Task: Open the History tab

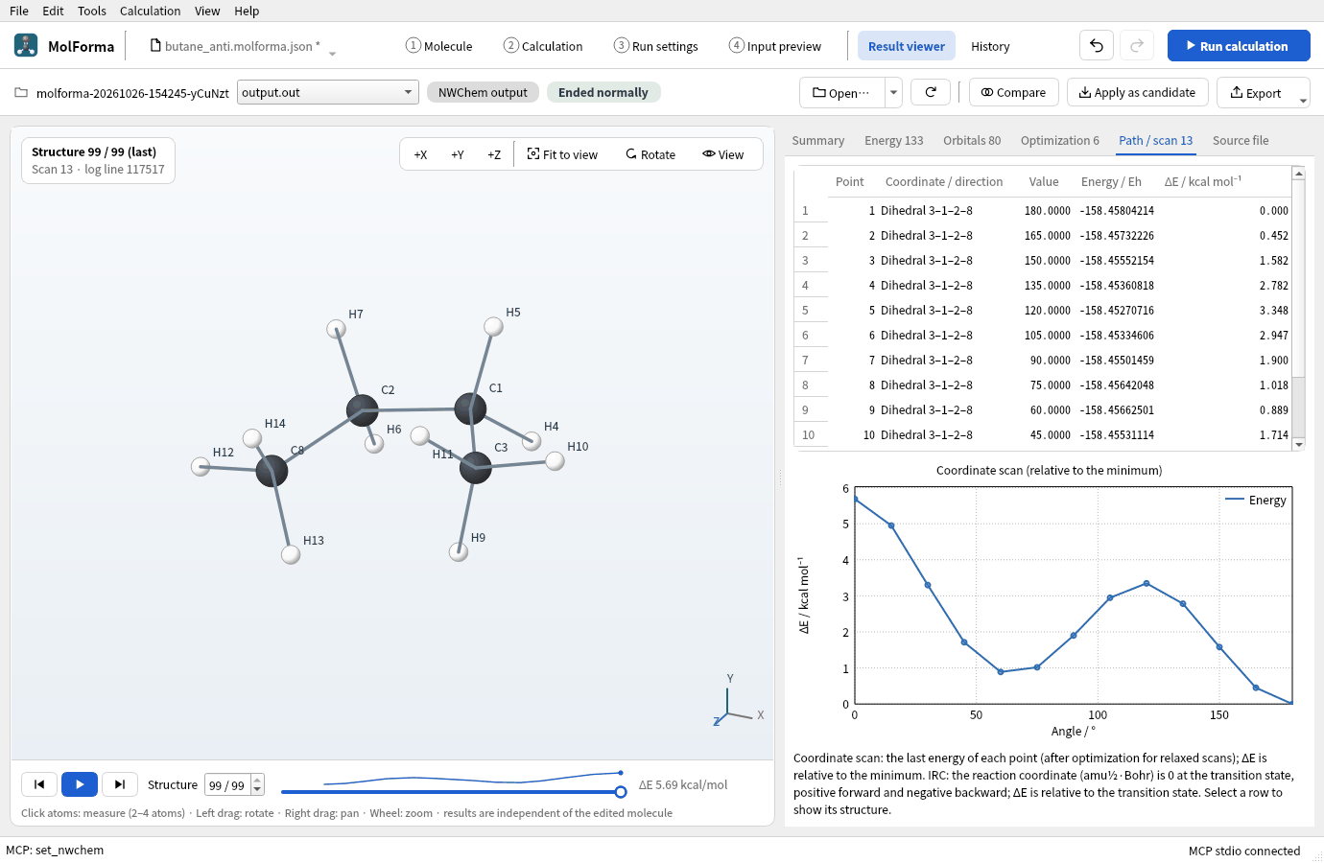Action: coord(990,46)
